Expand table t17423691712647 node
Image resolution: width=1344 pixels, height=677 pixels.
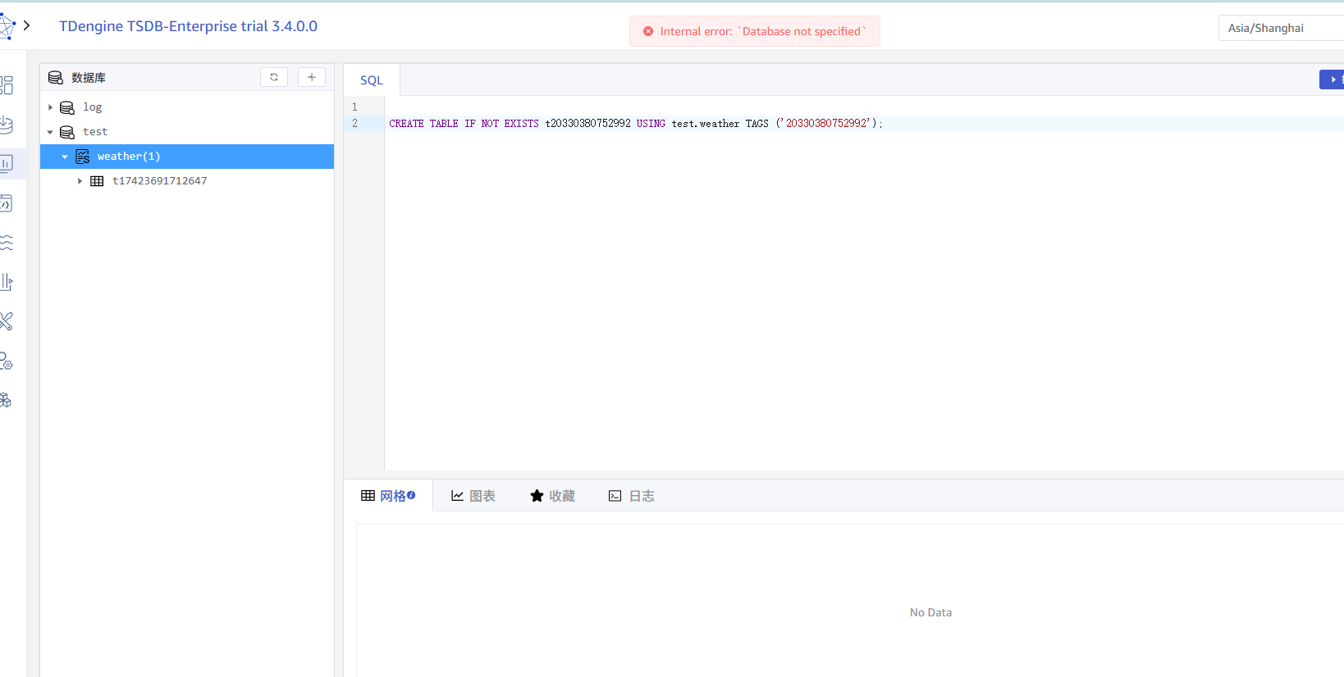80,181
